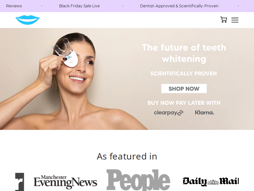Open the shopping cart icon
This screenshot has height=191, width=254.
(224, 20)
